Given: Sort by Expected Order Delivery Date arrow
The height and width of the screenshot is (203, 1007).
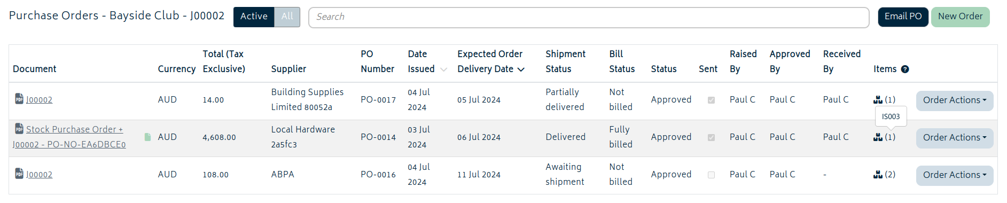Looking at the screenshot, I should tap(521, 69).
